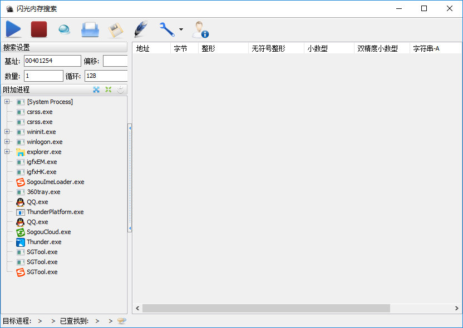This screenshot has height=328, width=463.
Task: Click the blue expand-all icon in 附加进程 header
Action: (96, 90)
